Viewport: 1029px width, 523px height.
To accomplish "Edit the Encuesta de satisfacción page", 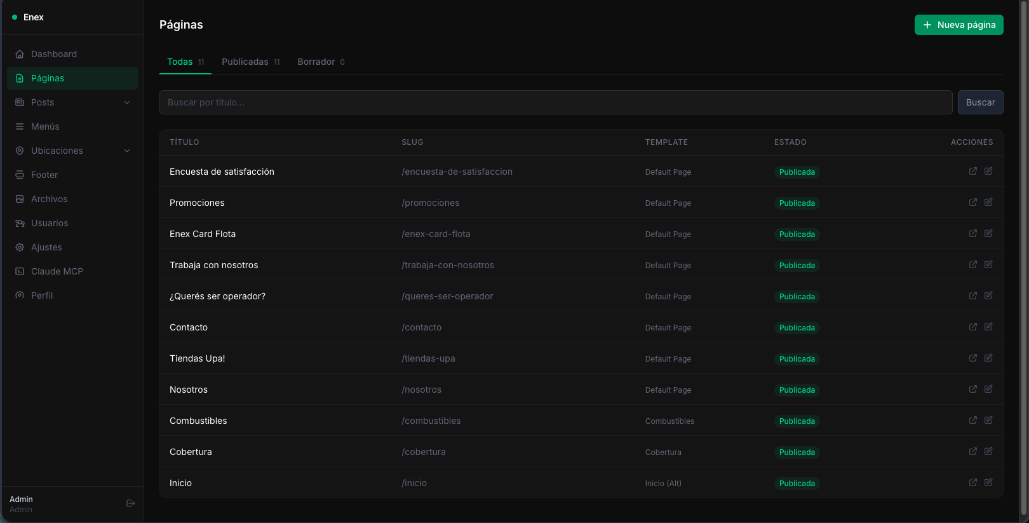I will [988, 171].
